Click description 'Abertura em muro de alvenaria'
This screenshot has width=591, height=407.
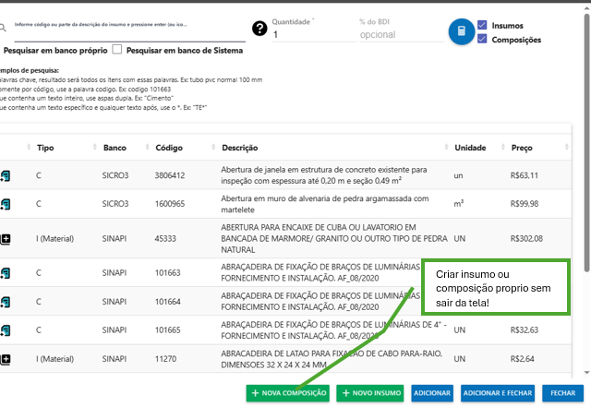(324, 204)
